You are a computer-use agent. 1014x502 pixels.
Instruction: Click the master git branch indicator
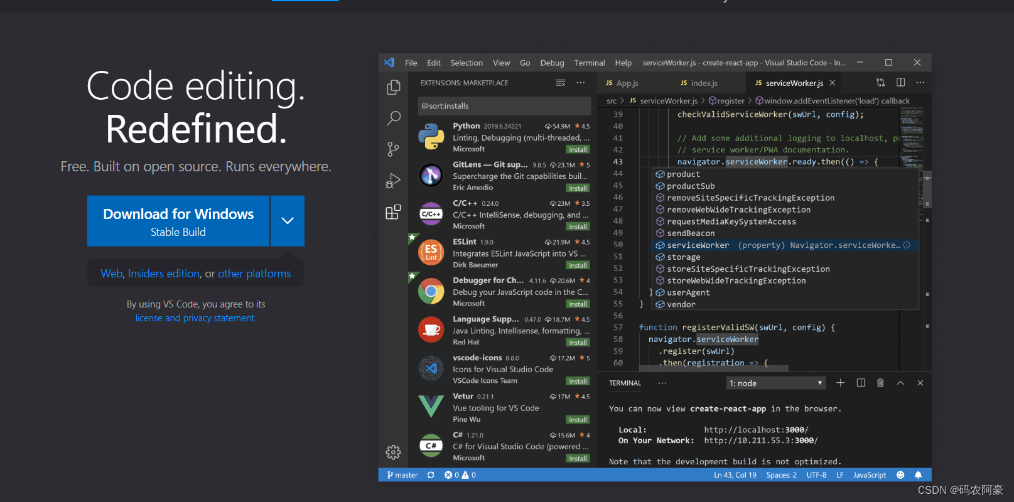pyautogui.click(x=402, y=475)
